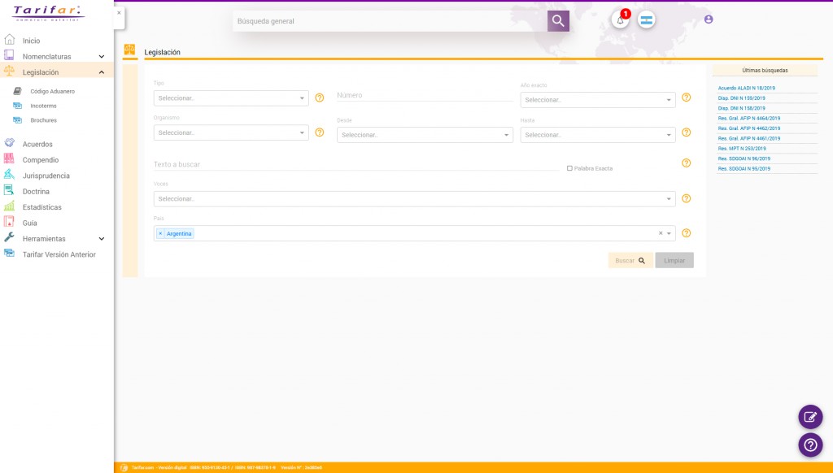Click help icon next to Organismo field
833x473 pixels.
click(319, 132)
